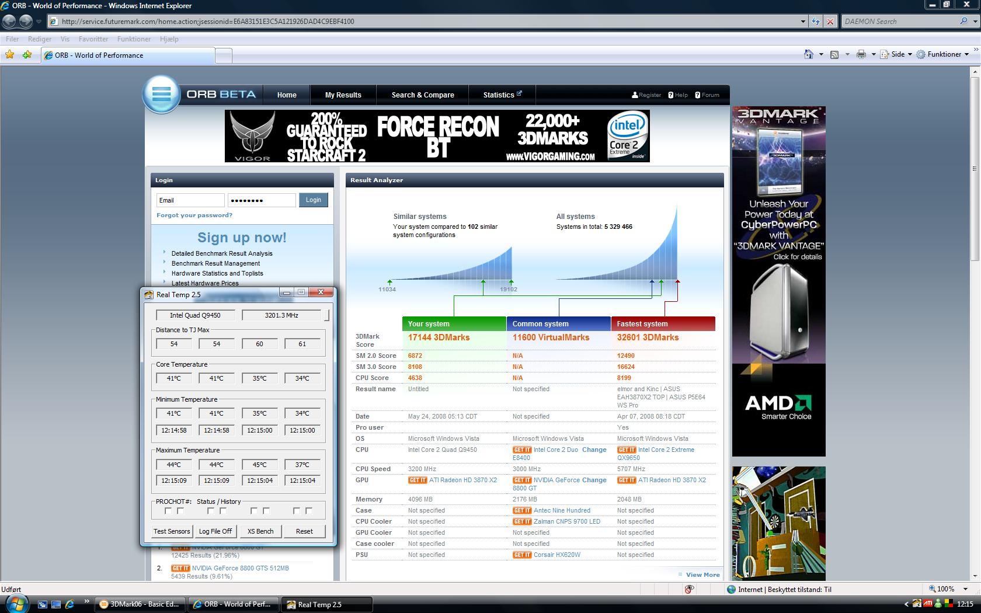Viewport: 981px width, 613px height.
Task: Toggle second PROCHOT checkbox of core four
Action: [309, 511]
